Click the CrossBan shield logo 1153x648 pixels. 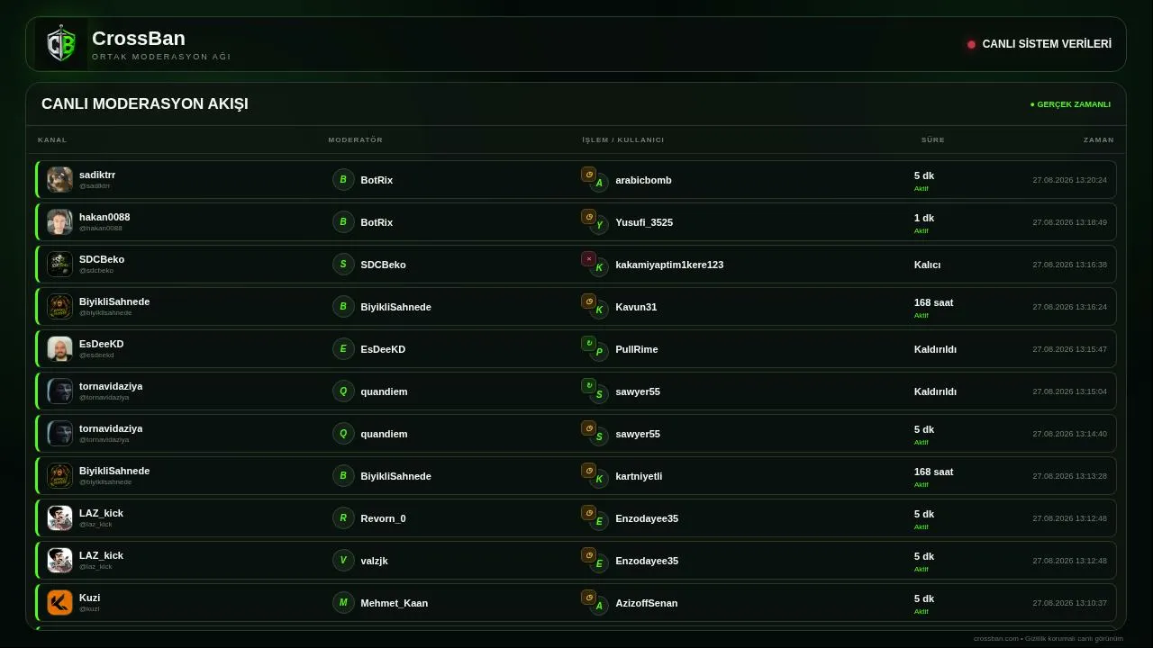(61, 44)
